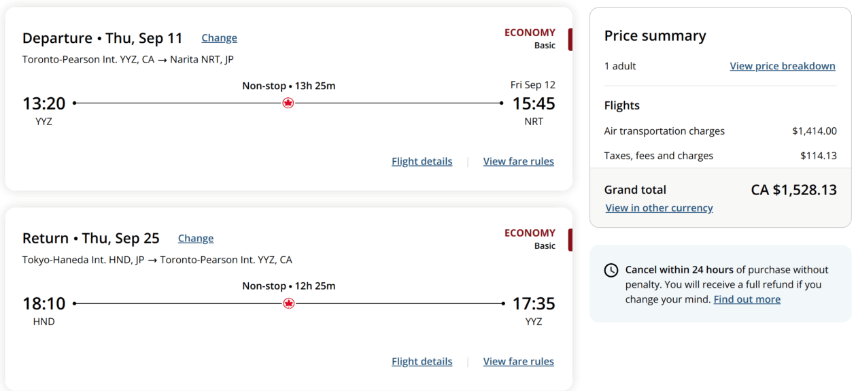The image size is (856, 391).
Task: Change the return flight on Thu, Sep 25
Action: pos(196,239)
